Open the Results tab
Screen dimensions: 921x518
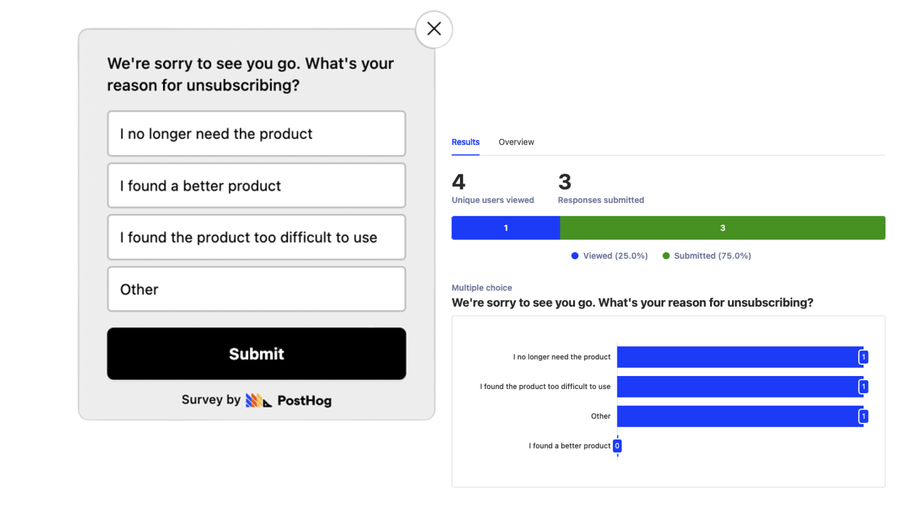pyautogui.click(x=465, y=142)
